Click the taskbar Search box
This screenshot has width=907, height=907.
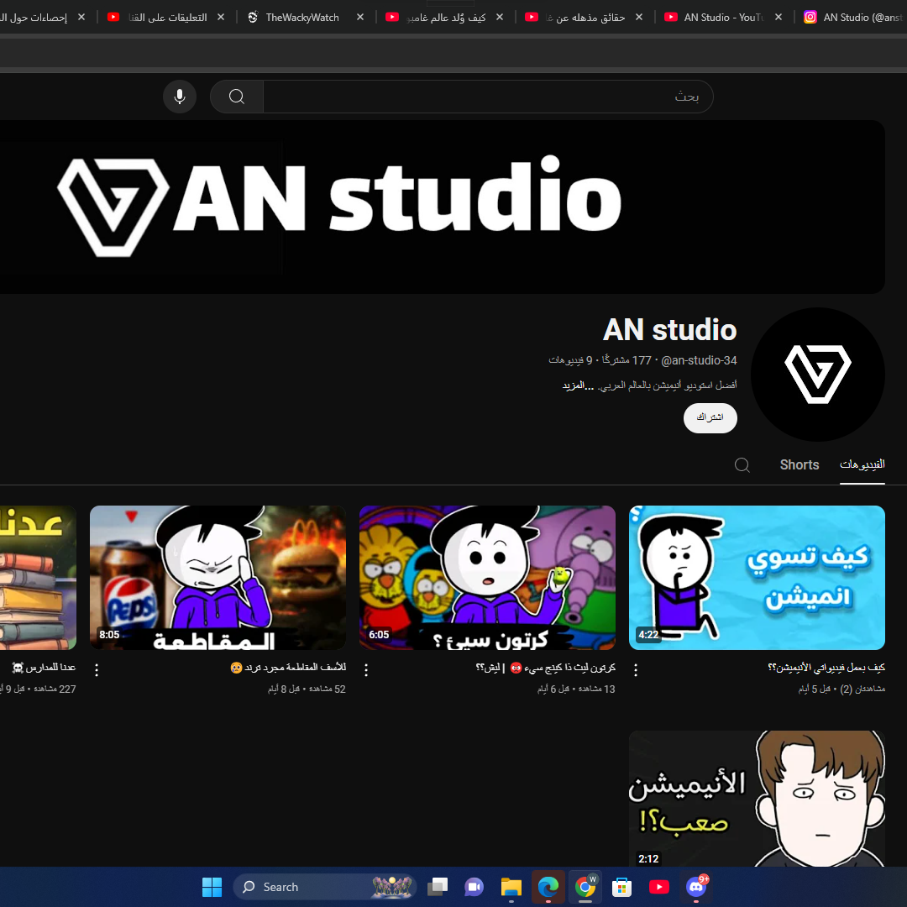[324, 887]
